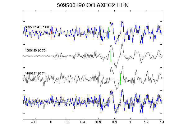Viewport: 179px width, 134px height.
Task: Click the trace label 509500190 | 1.00
Action: pyautogui.click(x=37, y=27)
